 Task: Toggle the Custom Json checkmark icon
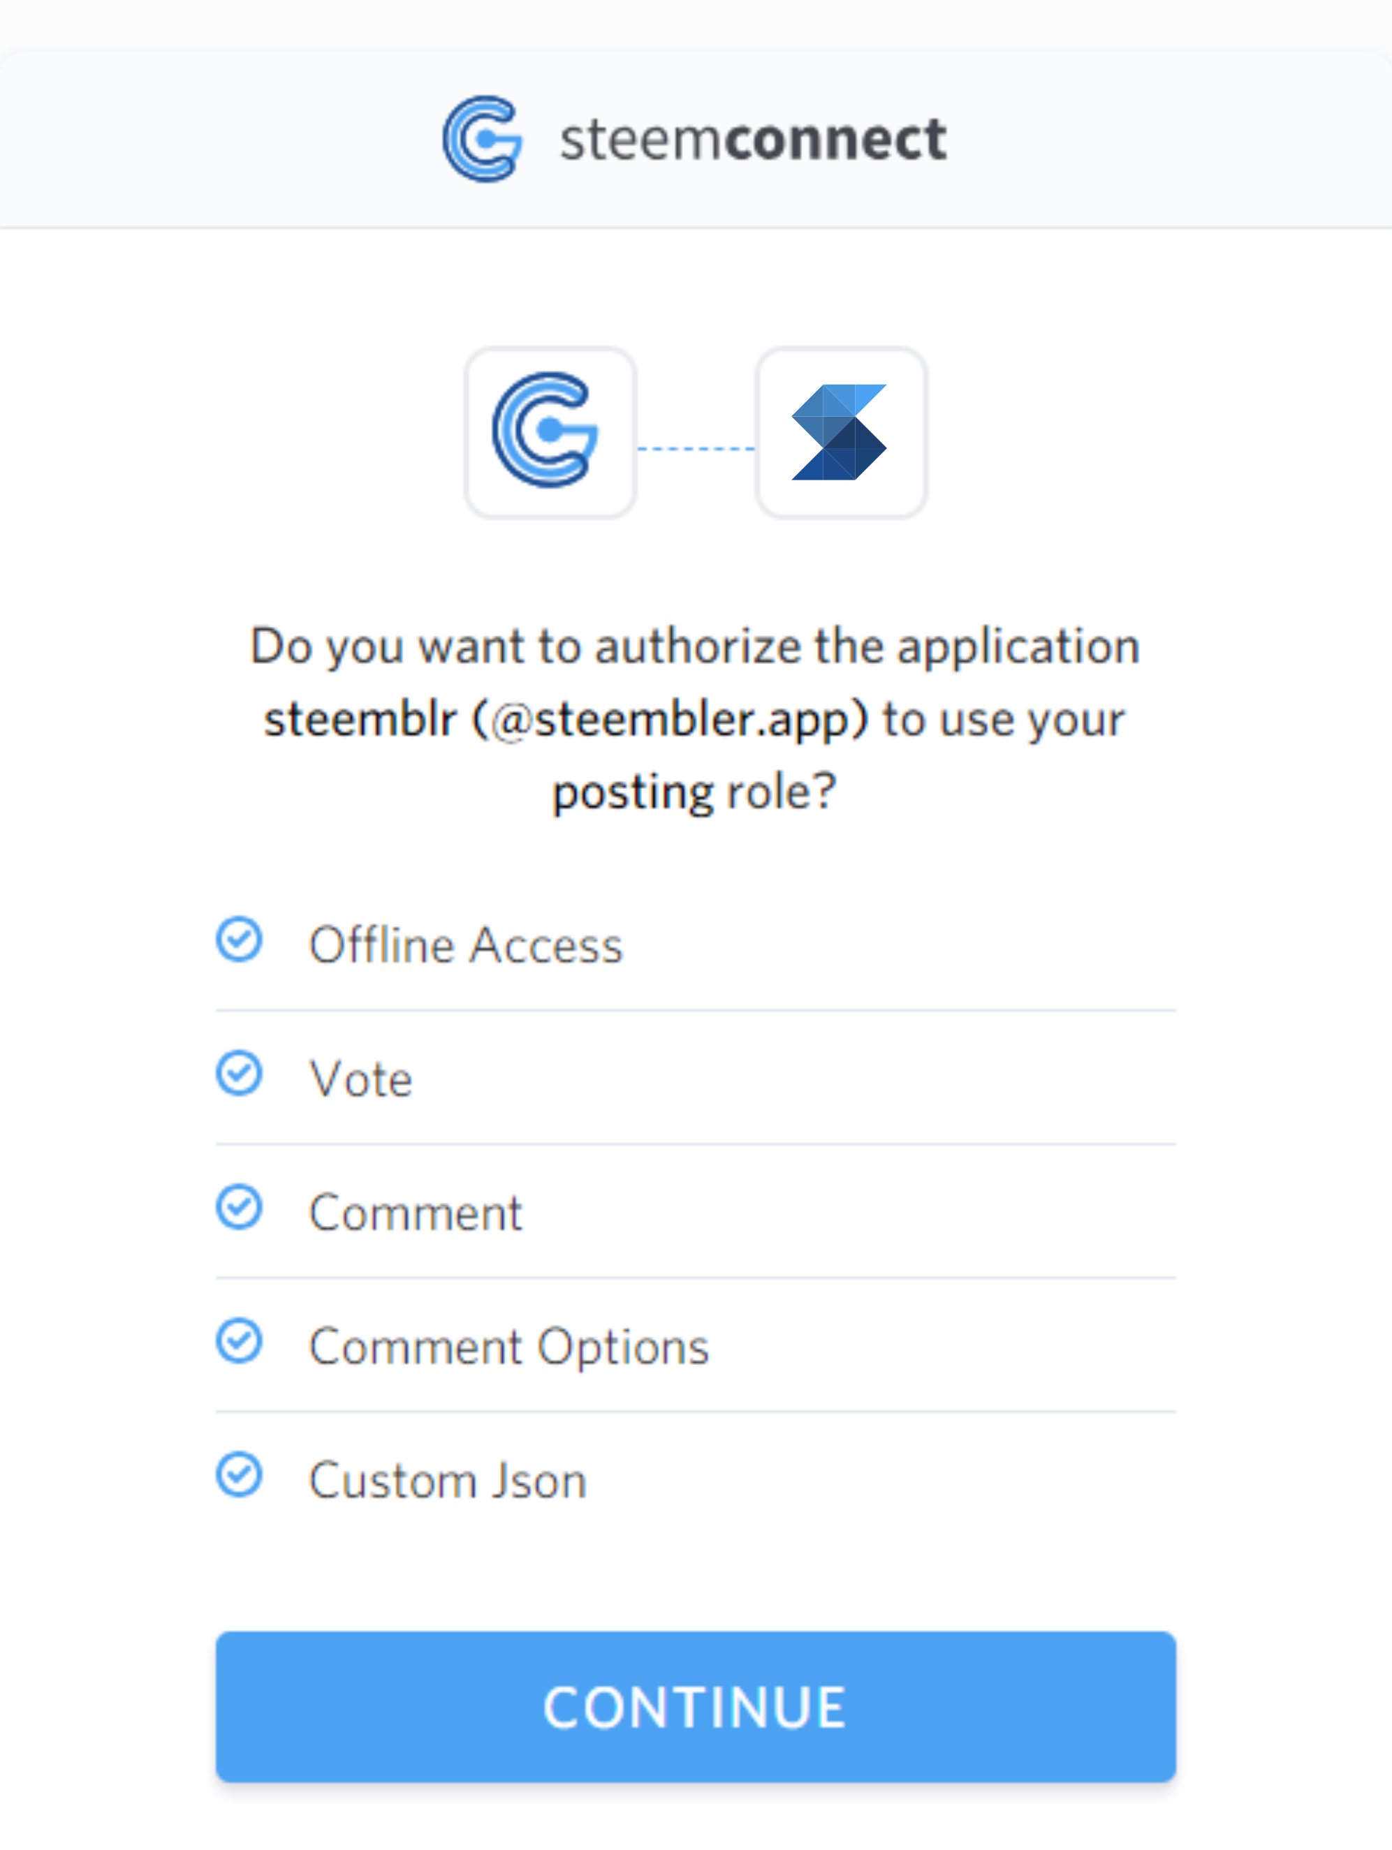(240, 1475)
